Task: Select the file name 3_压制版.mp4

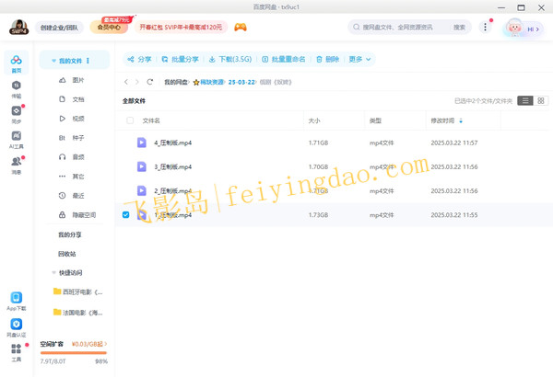Action: coord(173,166)
